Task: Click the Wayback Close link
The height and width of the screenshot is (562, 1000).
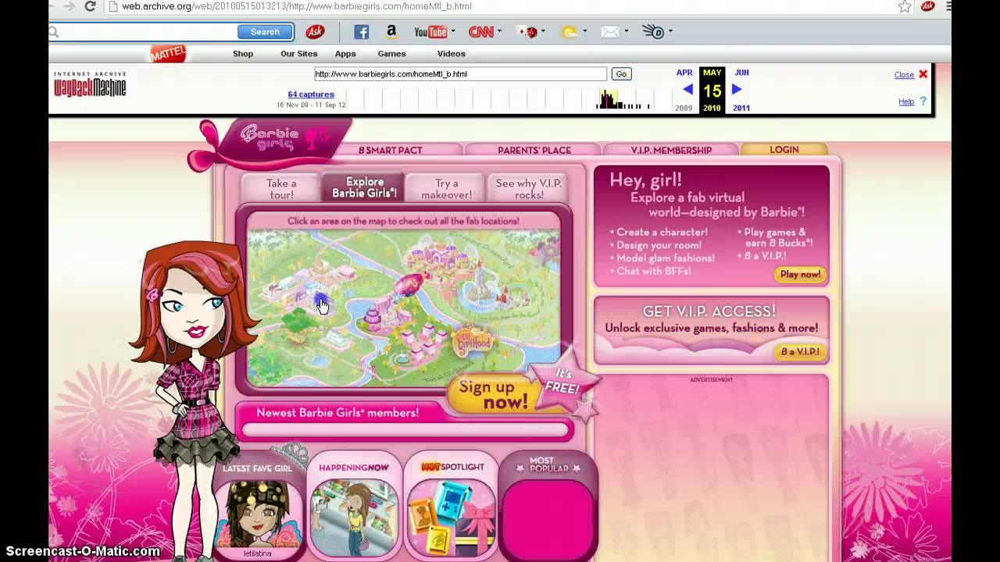Action: pyautogui.click(x=904, y=75)
